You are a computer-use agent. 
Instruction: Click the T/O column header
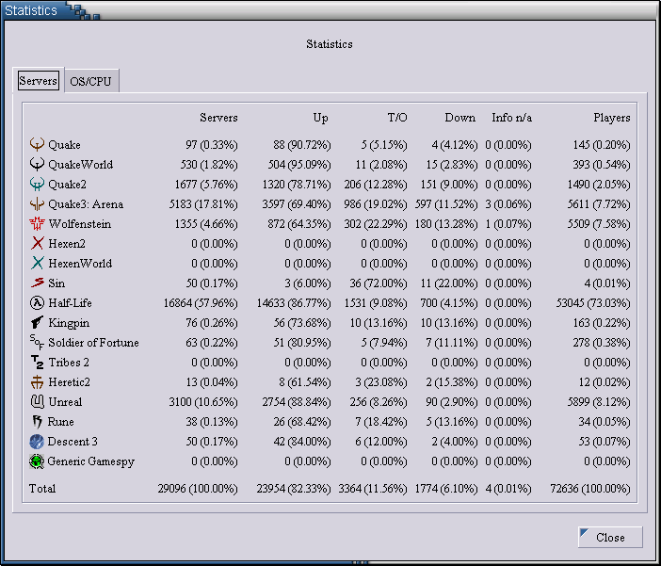(397, 117)
